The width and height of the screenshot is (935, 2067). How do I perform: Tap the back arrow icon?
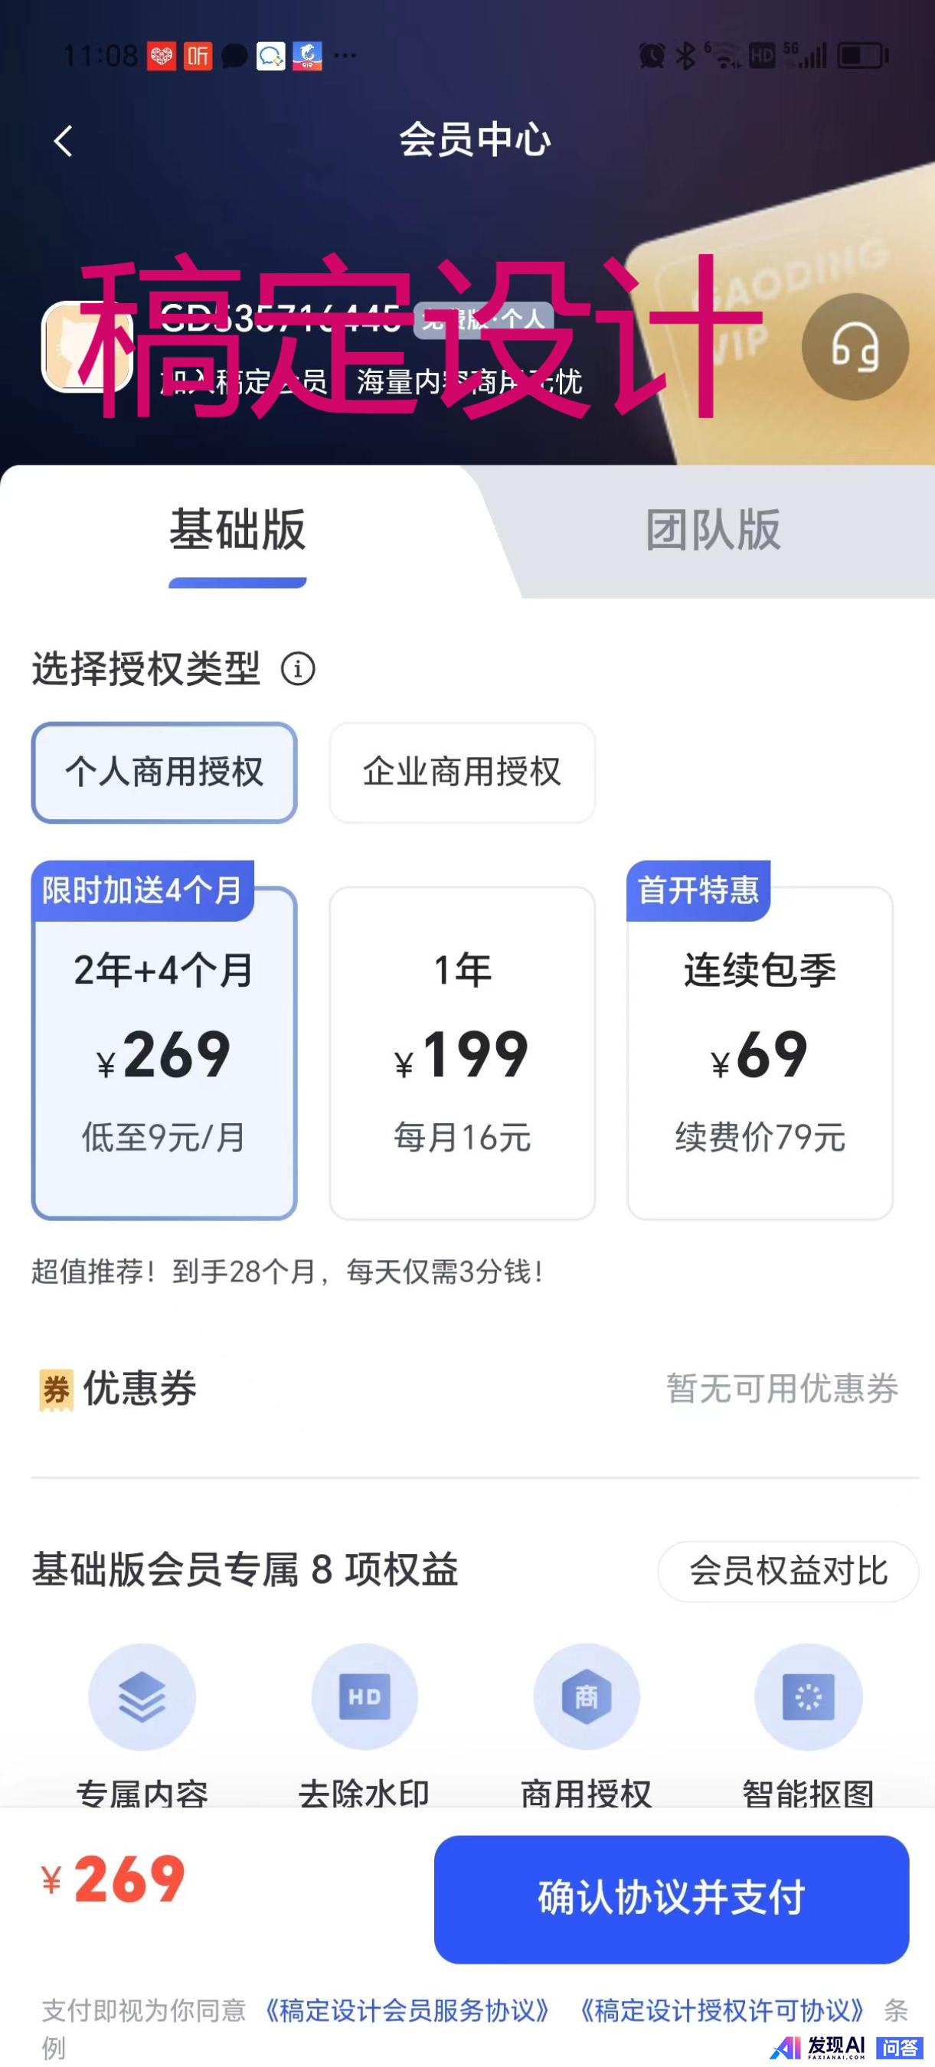[x=64, y=141]
